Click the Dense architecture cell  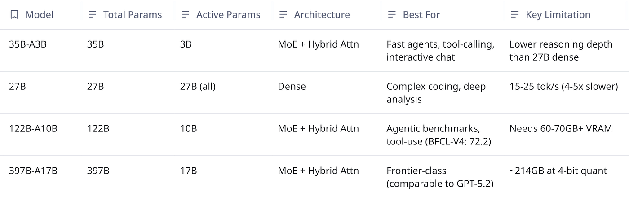coord(292,87)
